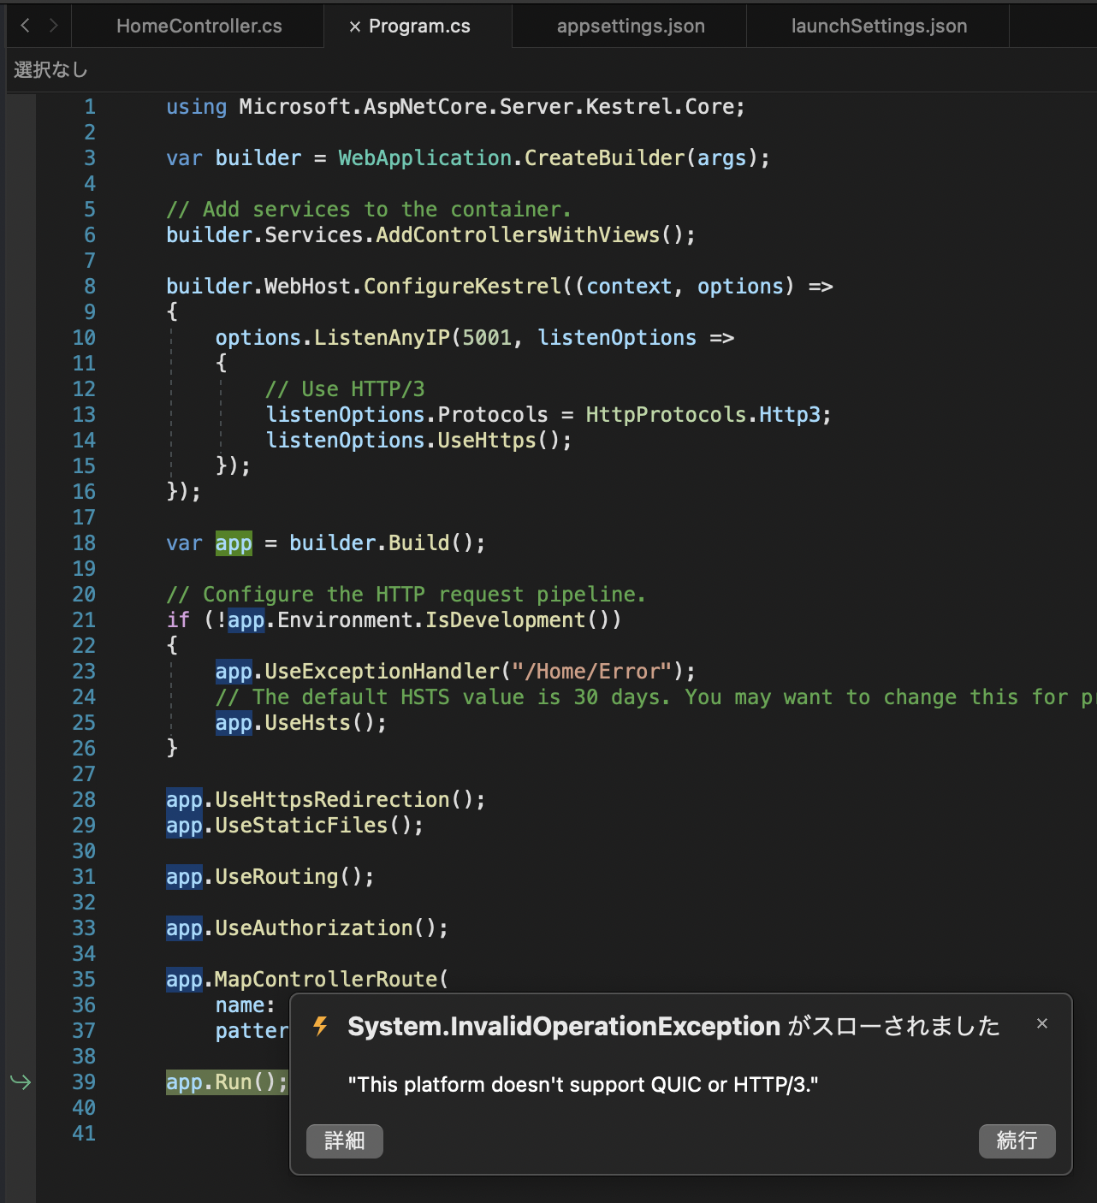Click UseStaticFiles on line 29
The width and height of the screenshot is (1097, 1203).
pyautogui.click(x=301, y=826)
